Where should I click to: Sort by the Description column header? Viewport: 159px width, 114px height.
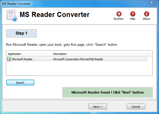coord(99,54)
